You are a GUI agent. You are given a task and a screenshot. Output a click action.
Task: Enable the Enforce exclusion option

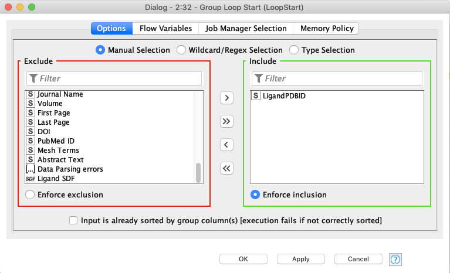pos(30,194)
